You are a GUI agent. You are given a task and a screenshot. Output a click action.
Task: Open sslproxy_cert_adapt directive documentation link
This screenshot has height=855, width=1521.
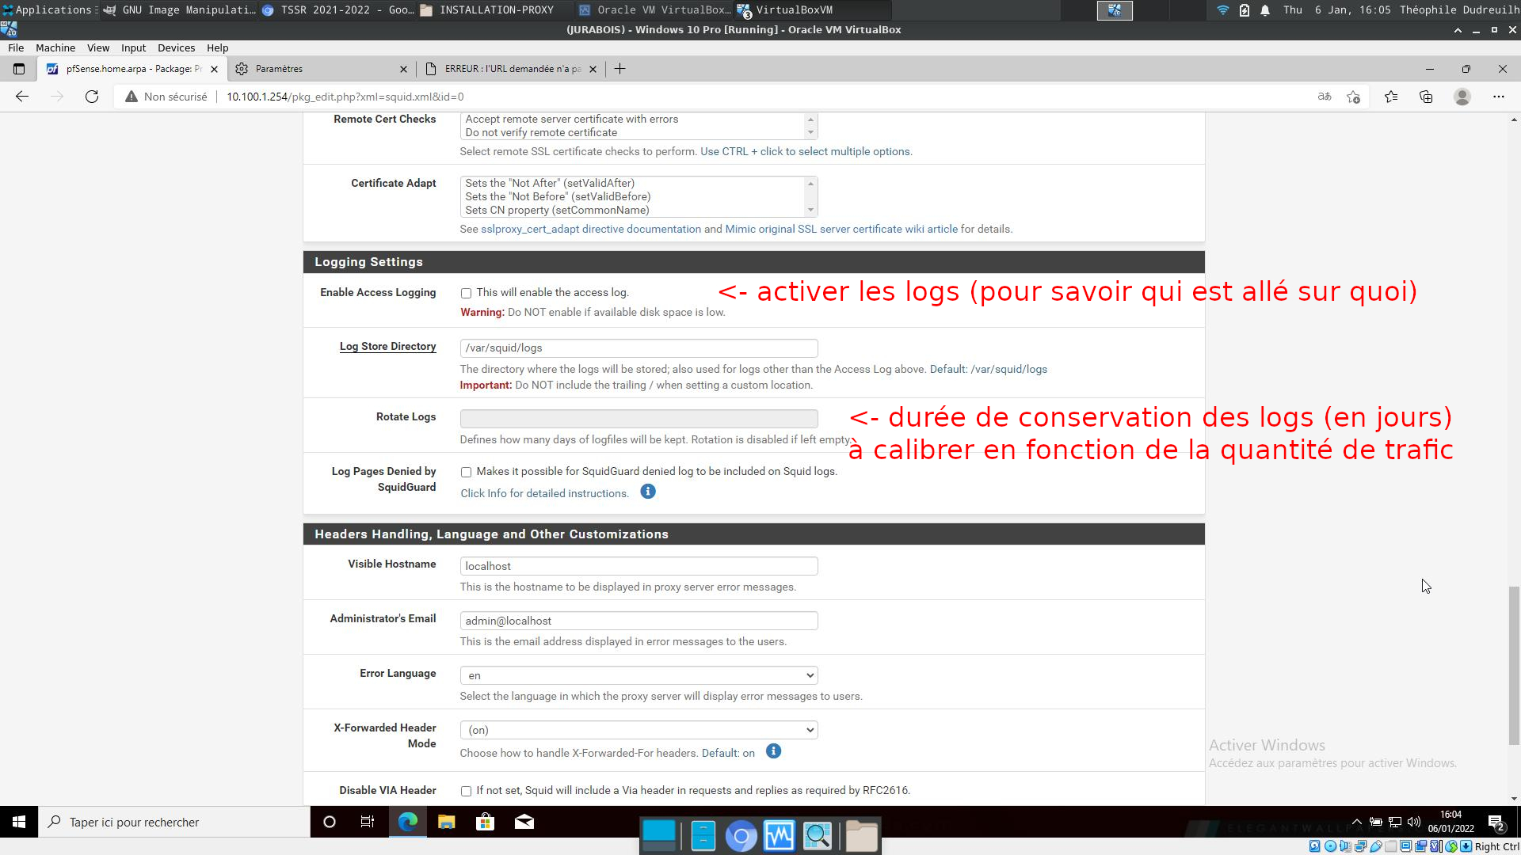click(591, 229)
